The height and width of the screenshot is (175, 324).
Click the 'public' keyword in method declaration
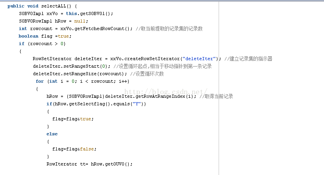coord(16,6)
